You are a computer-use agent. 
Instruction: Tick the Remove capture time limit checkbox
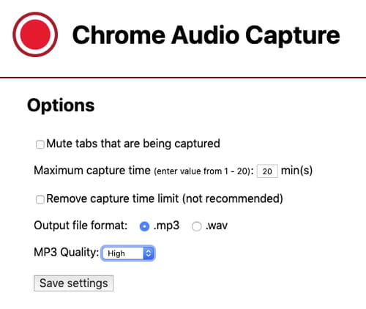click(x=40, y=199)
